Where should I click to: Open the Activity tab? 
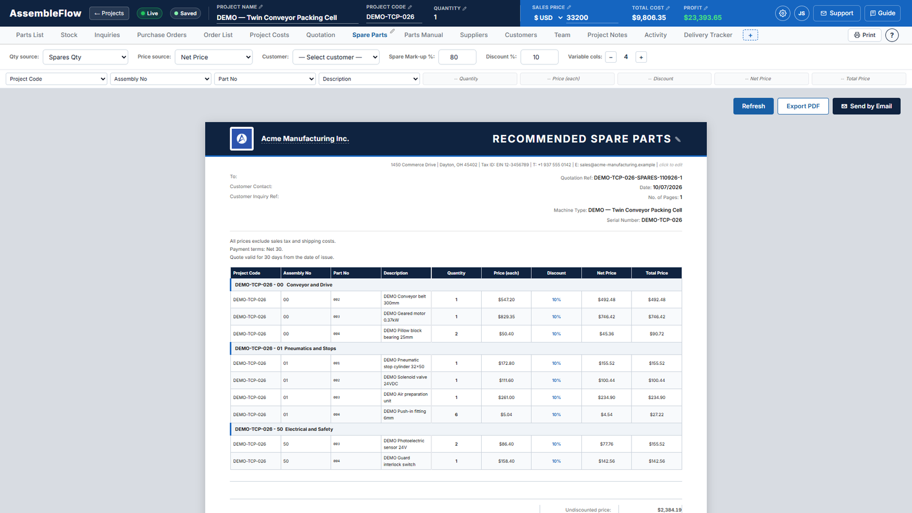[x=655, y=35]
